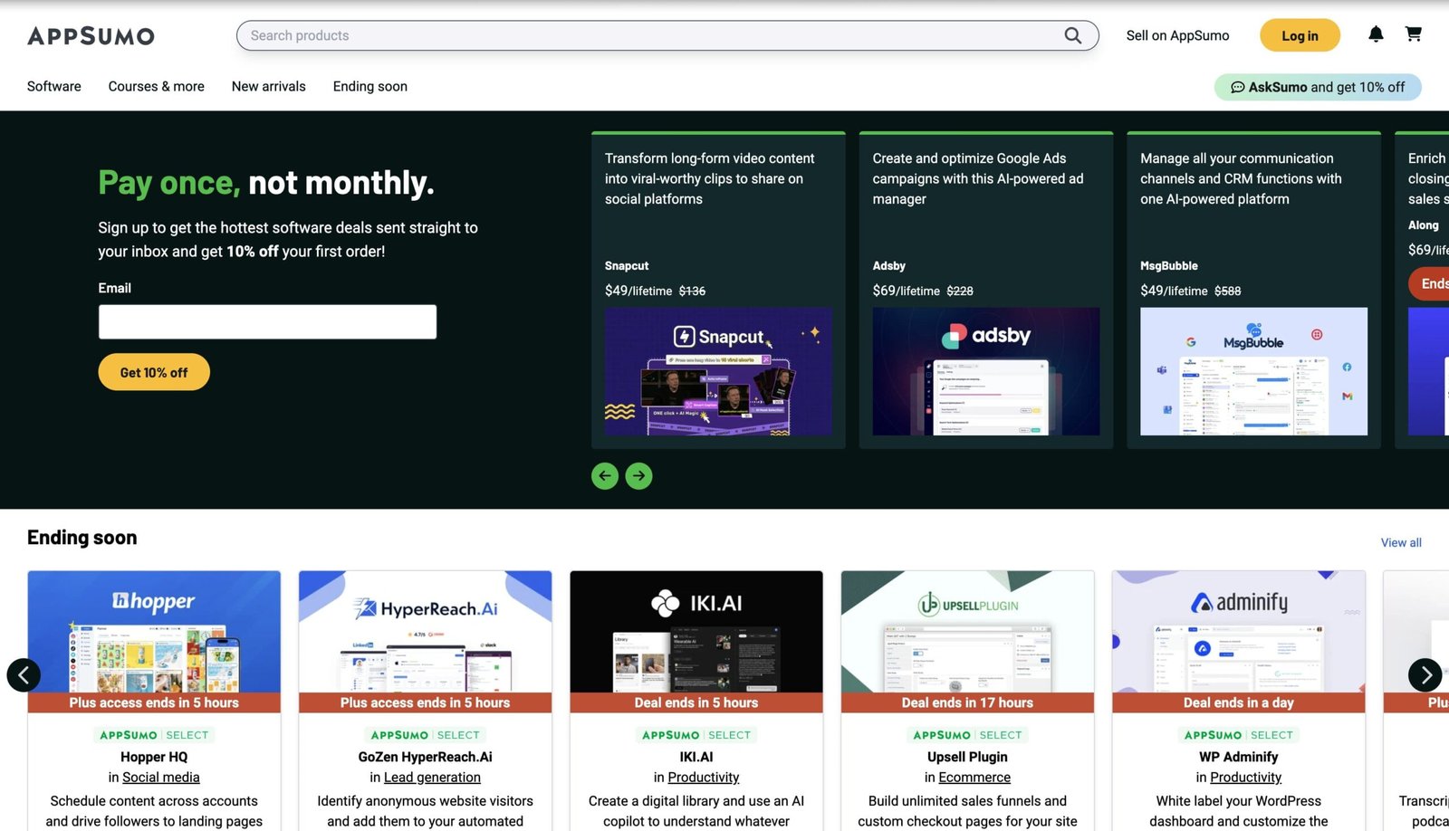Click the Upsell Plugin title
Screen dimensions: 1449x831
967,757
